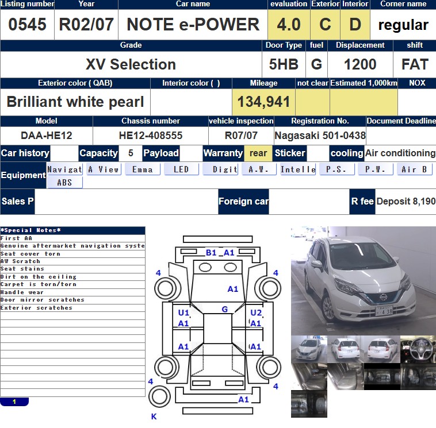Click the displacement value 1200

pyautogui.click(x=360, y=64)
